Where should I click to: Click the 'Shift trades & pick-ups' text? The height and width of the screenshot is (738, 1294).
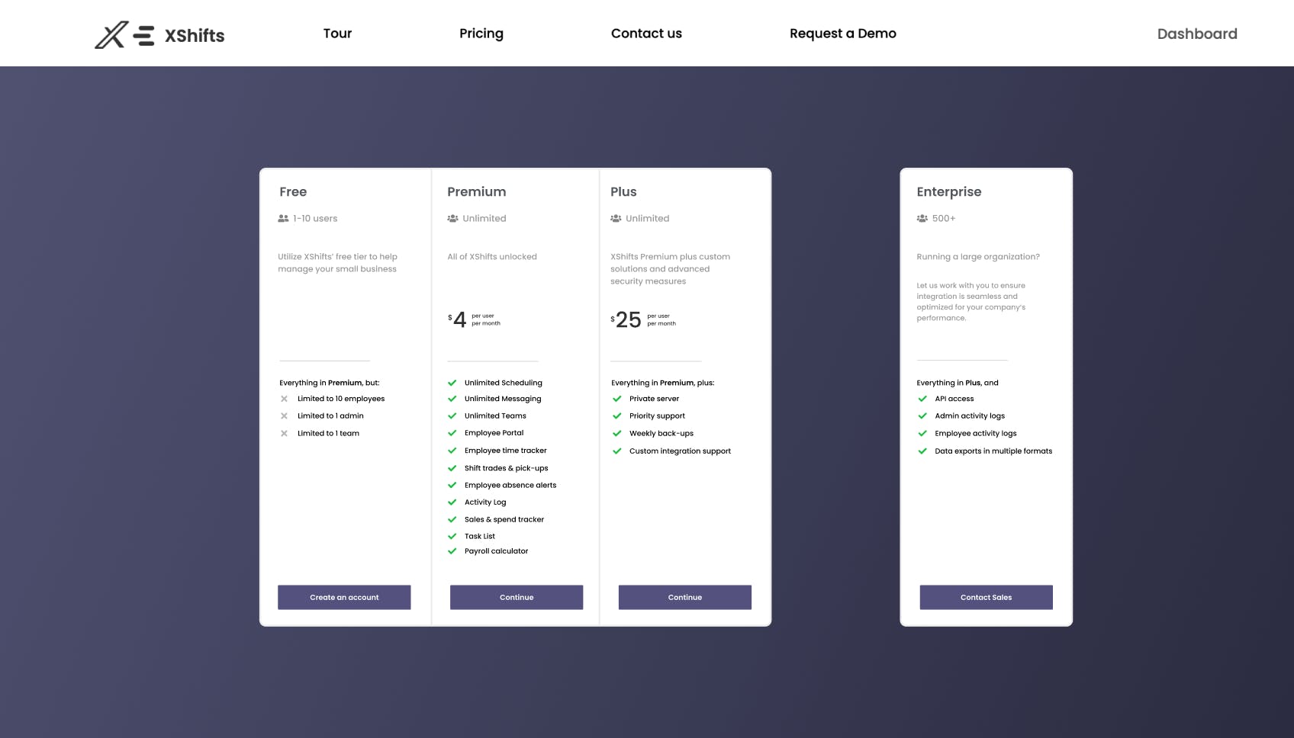[x=506, y=468]
